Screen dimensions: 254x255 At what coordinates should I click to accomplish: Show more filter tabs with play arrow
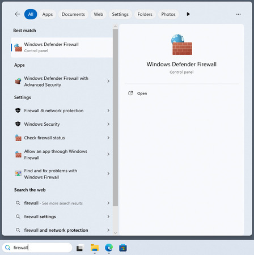(188, 14)
